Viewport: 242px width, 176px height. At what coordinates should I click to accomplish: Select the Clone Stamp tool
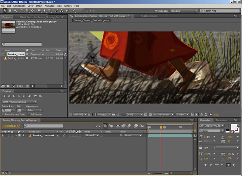tap(62, 11)
